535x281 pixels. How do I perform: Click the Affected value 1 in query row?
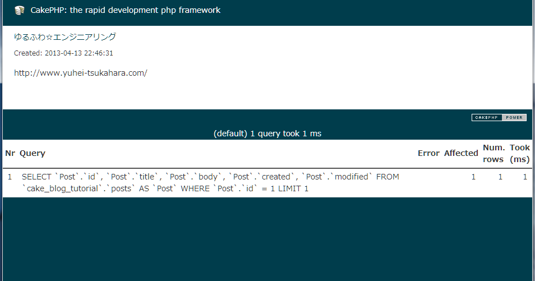473,177
